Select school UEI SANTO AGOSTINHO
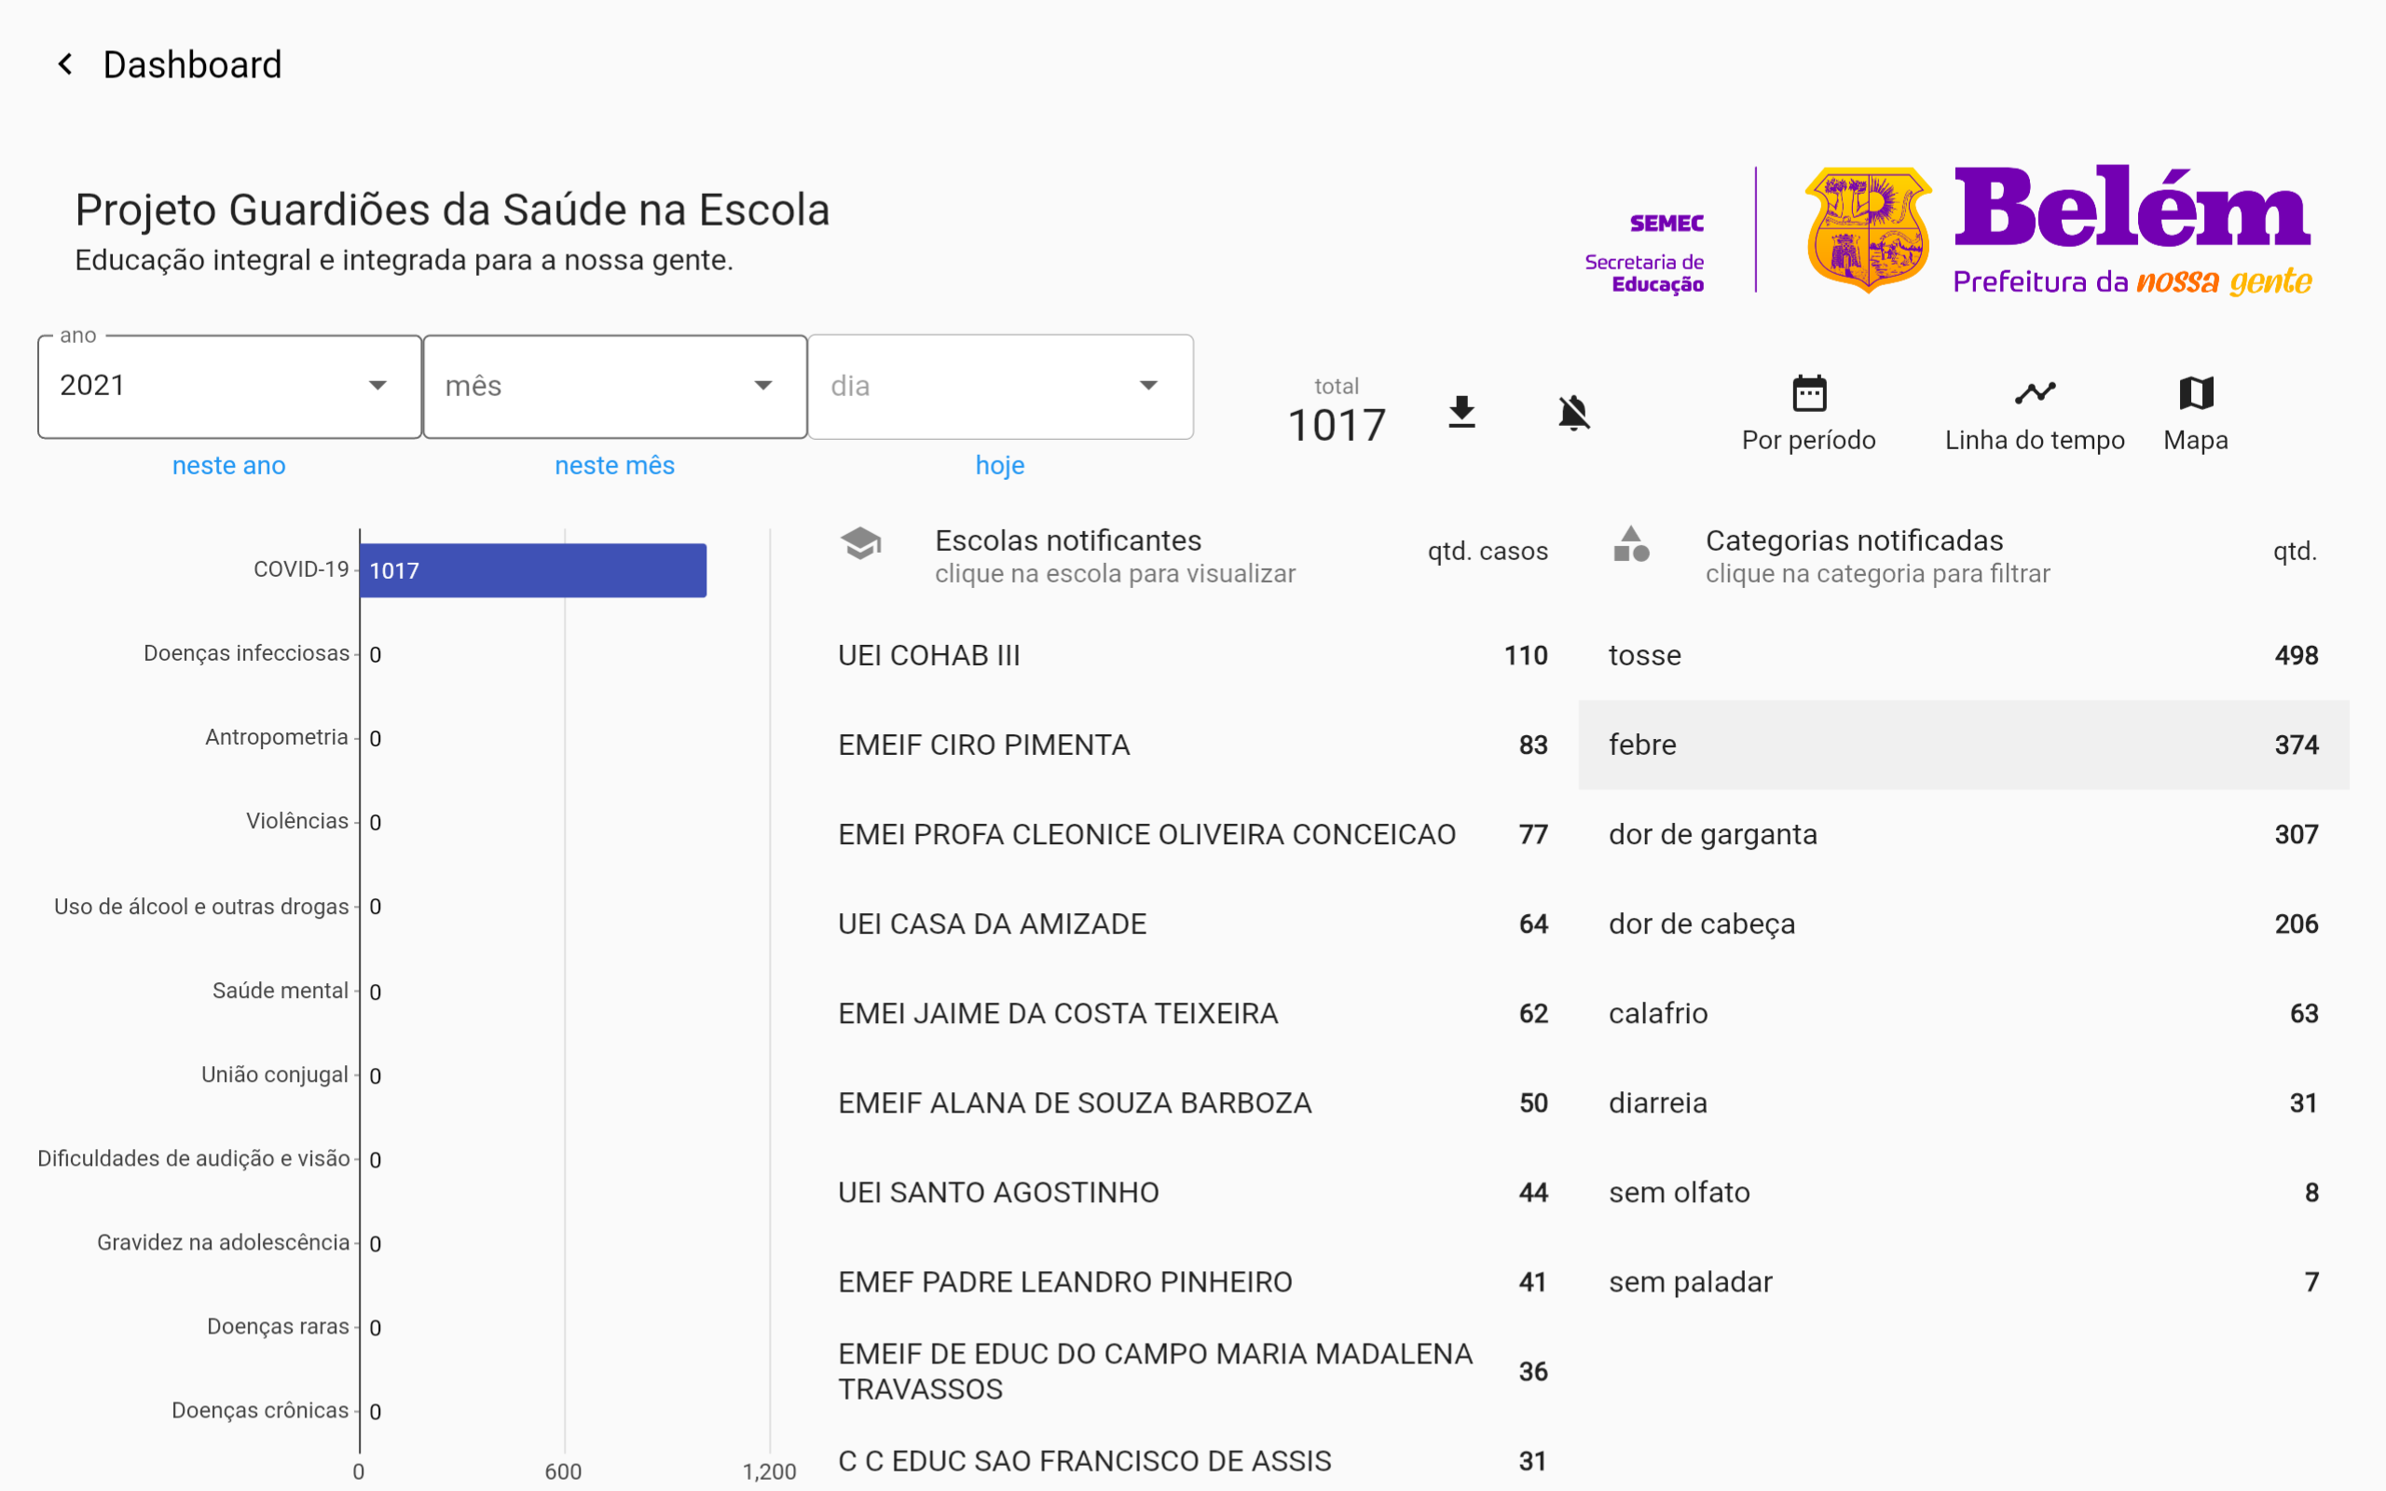 click(x=1193, y=1192)
